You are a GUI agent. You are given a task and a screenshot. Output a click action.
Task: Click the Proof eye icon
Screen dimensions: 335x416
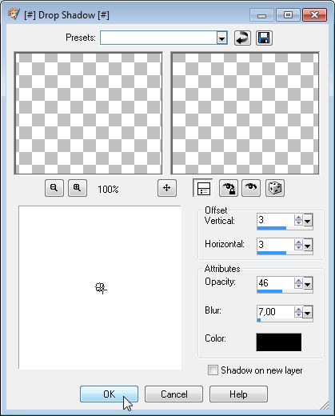251,188
